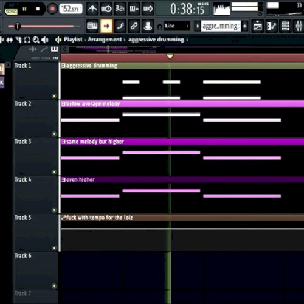
Task: Click the hat-shaped toolbar icon
Action: 148,26
